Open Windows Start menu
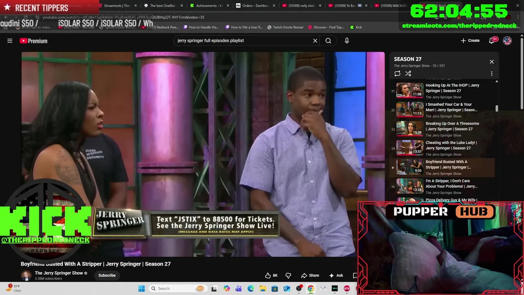The height and width of the screenshot is (295, 524). click(141, 288)
